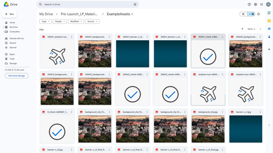Click Get more storage button

click(x=16, y=75)
